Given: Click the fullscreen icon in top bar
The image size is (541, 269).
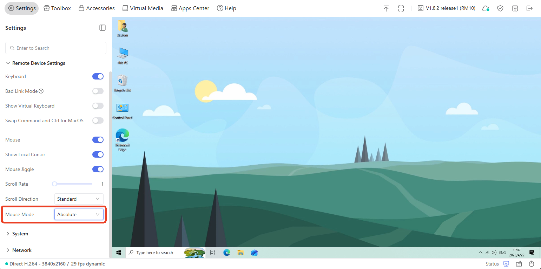Looking at the screenshot, I should click(401, 8).
